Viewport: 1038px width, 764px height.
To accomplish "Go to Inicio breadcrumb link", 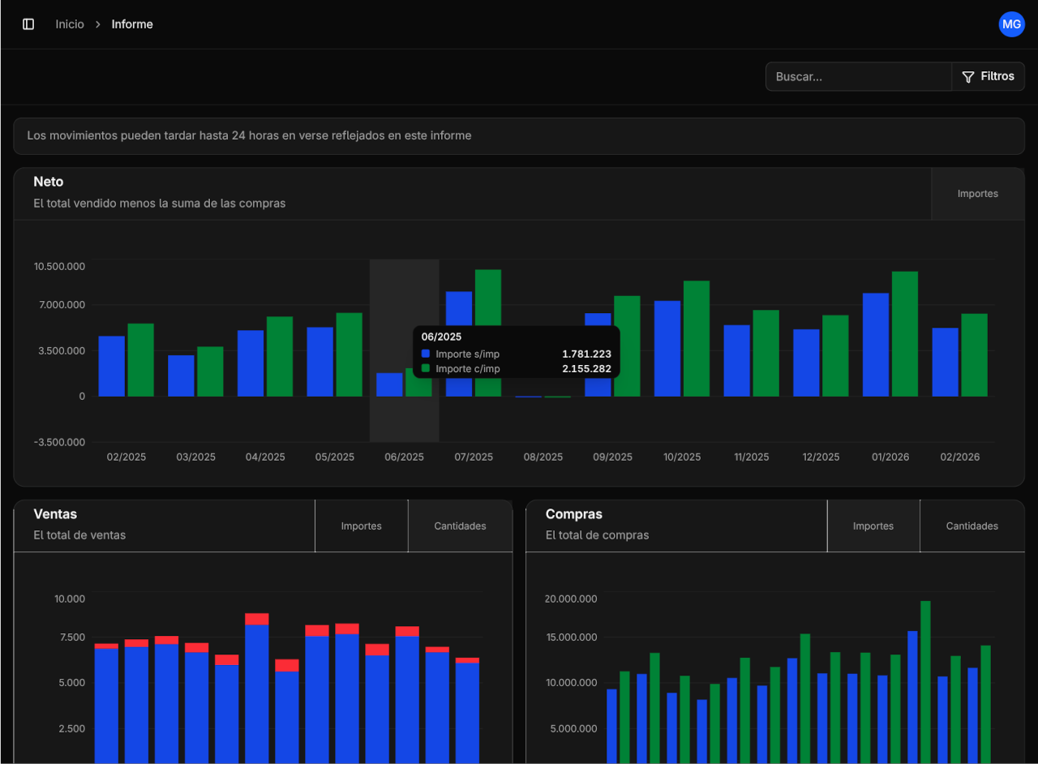I will click(70, 24).
